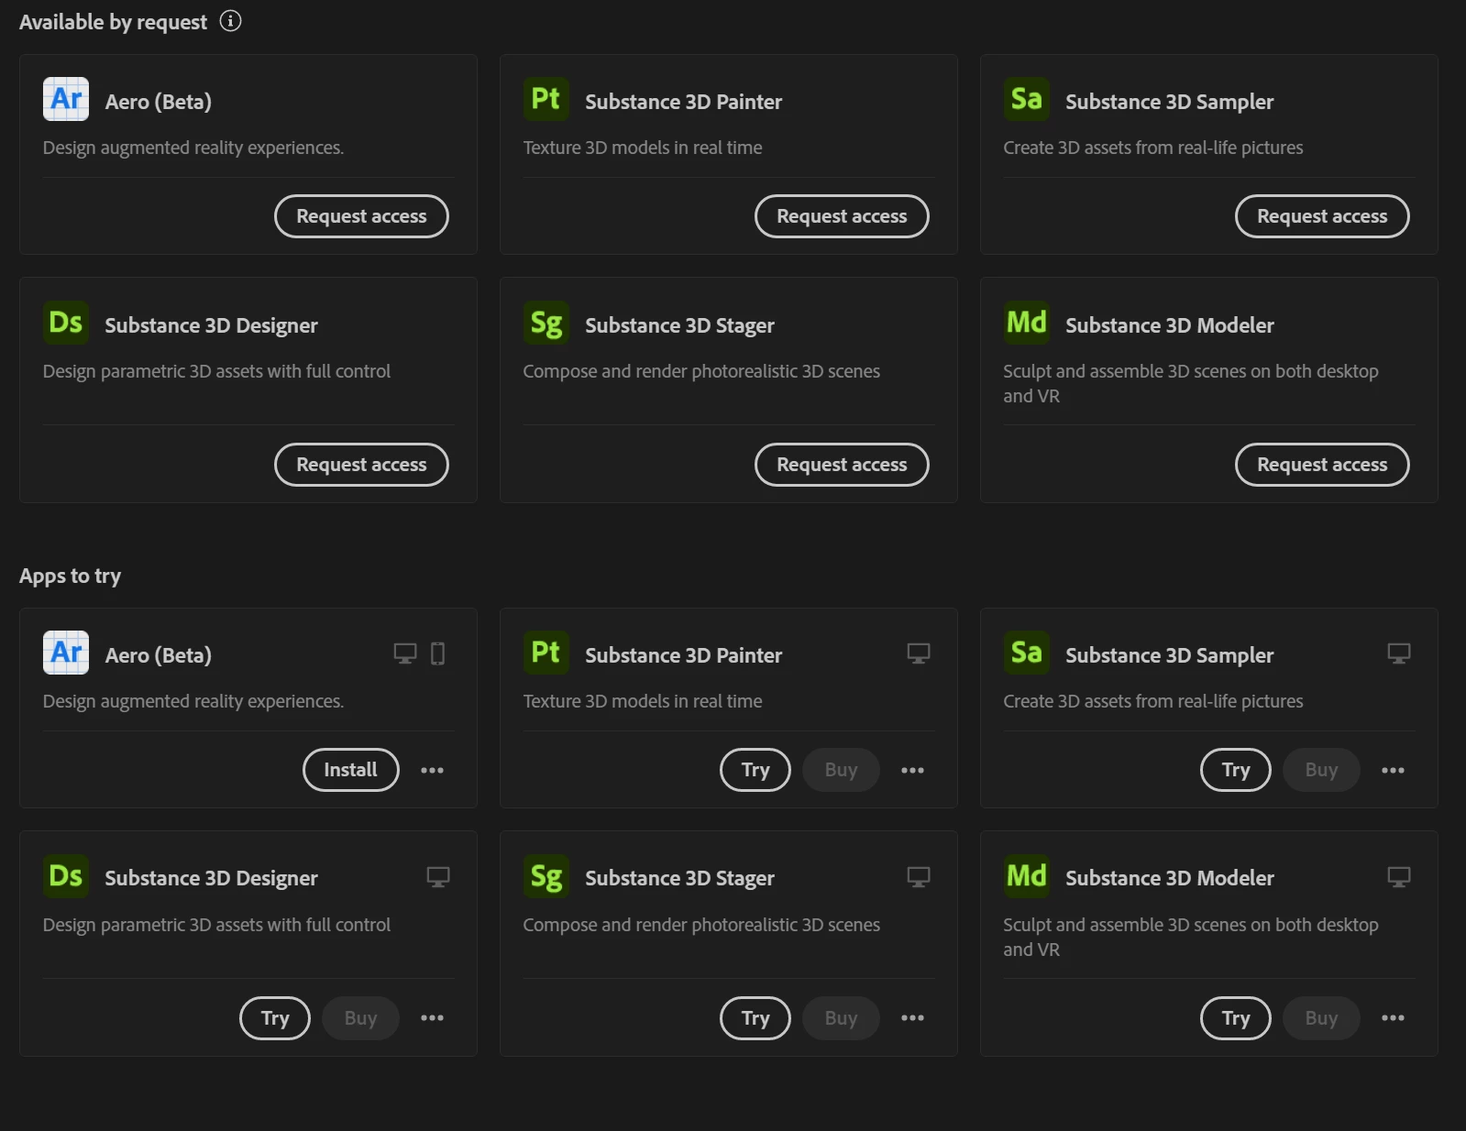The height and width of the screenshot is (1131, 1466).
Task: Click the Substance 3D Designer icon under Apps to try
Action: [66, 875]
